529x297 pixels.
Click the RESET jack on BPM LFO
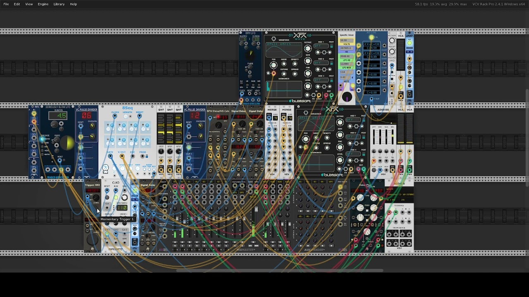(250, 94)
